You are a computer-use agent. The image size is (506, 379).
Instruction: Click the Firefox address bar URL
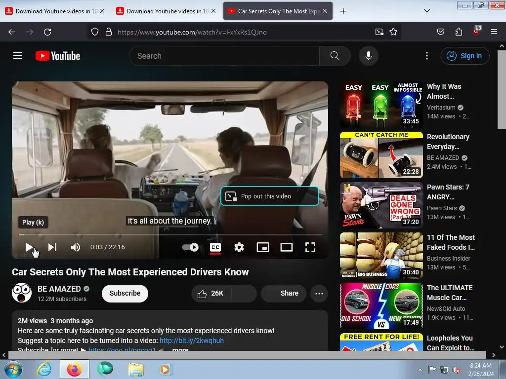pyautogui.click(x=192, y=32)
